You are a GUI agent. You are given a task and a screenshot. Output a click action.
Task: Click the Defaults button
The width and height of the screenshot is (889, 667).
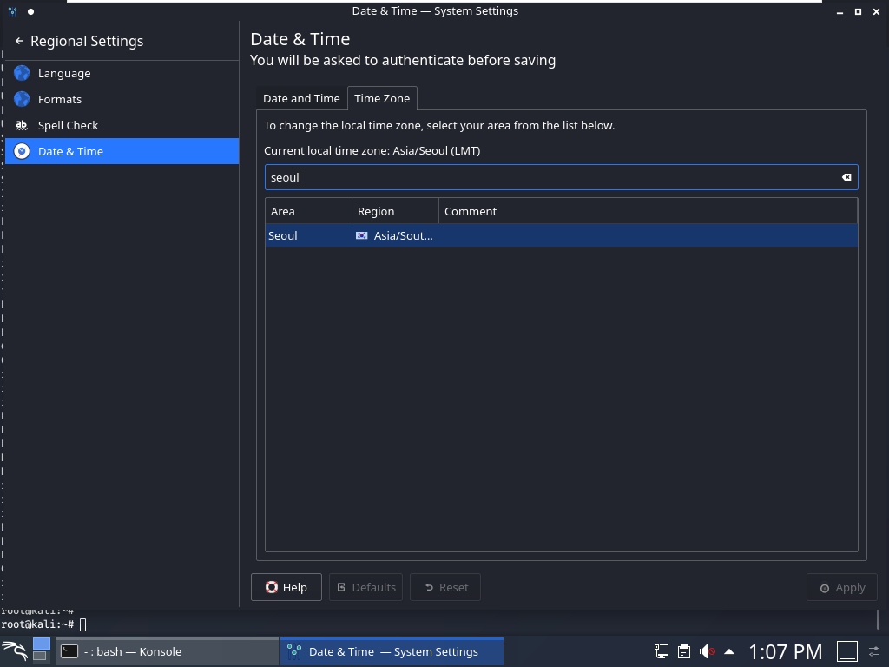[x=365, y=588]
